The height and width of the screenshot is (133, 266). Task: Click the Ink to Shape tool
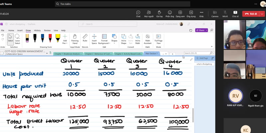124,39
